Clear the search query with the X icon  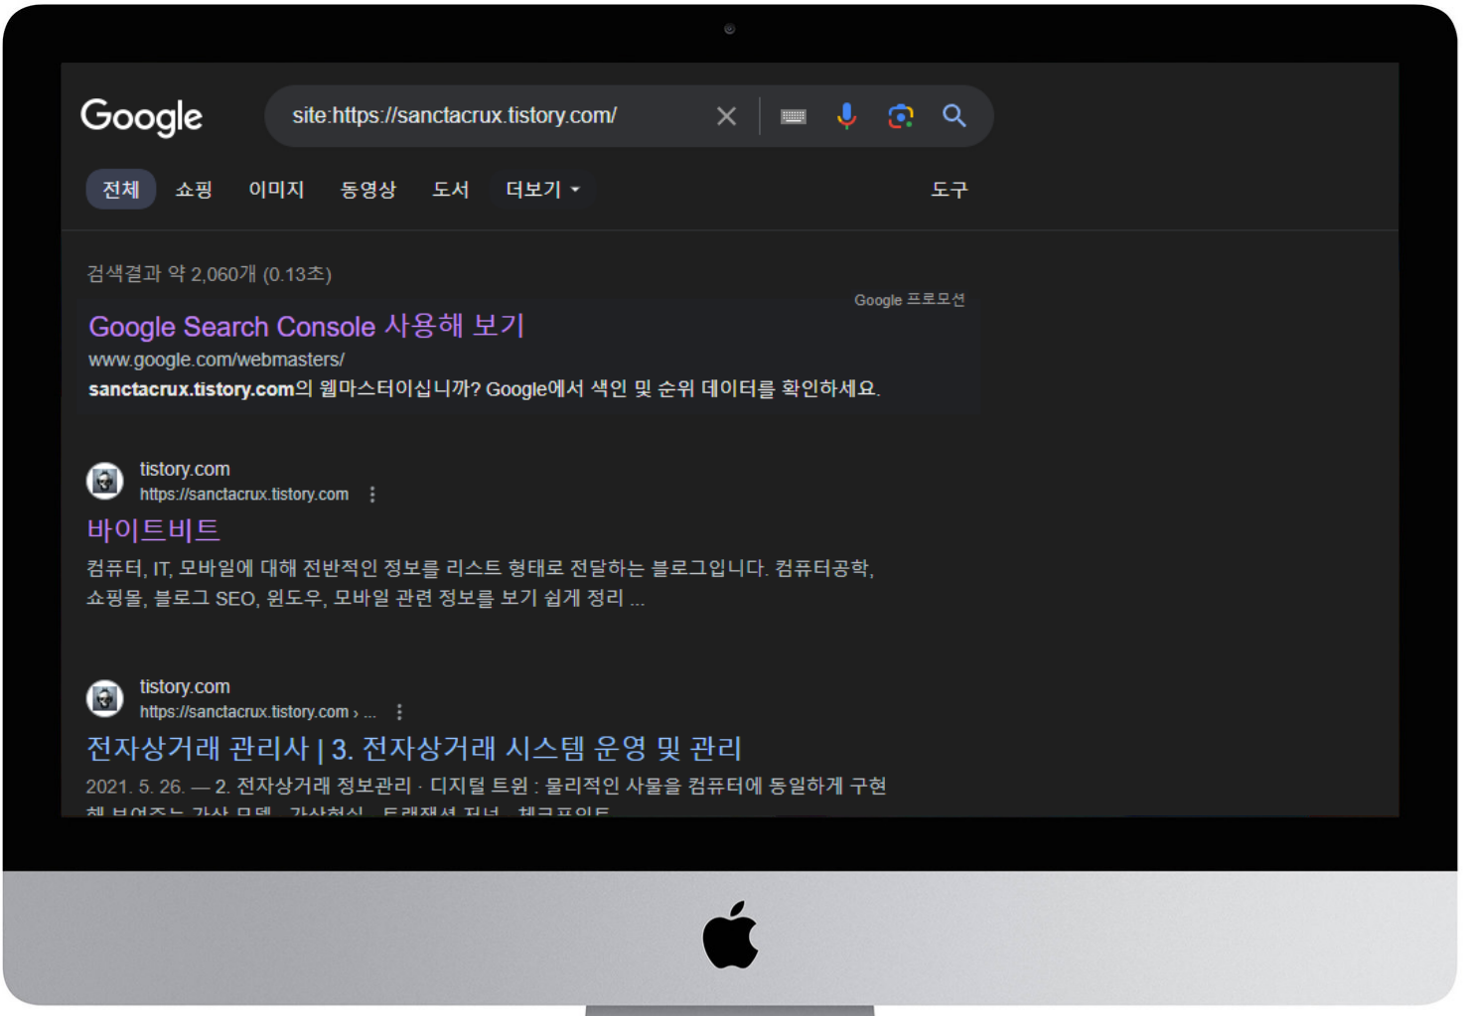pos(727,116)
